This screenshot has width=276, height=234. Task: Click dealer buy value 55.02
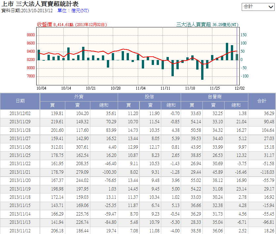coord(196,181)
